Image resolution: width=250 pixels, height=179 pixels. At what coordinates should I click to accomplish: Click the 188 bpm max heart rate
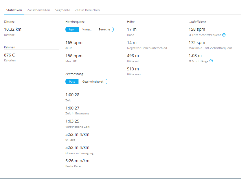(74, 56)
